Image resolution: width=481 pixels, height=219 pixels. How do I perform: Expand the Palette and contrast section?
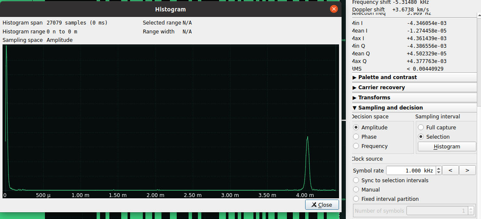tap(387, 77)
